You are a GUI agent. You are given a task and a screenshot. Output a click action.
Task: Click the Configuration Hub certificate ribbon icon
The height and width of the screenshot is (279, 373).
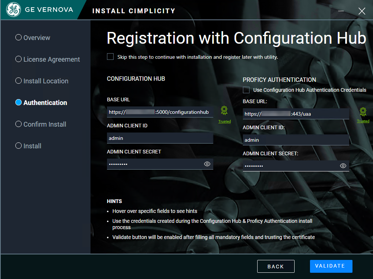(224, 110)
